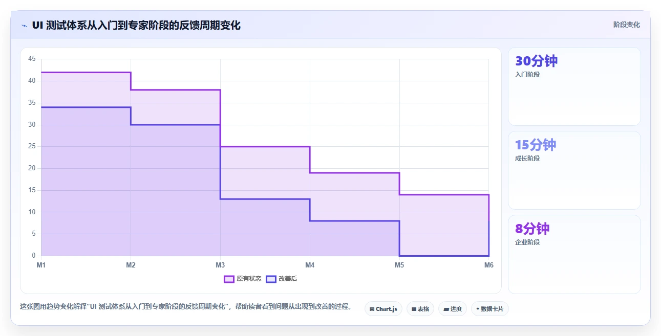This screenshot has width=661, height=336.
Task: Select the Chart.js tag chip
Action: (x=383, y=309)
